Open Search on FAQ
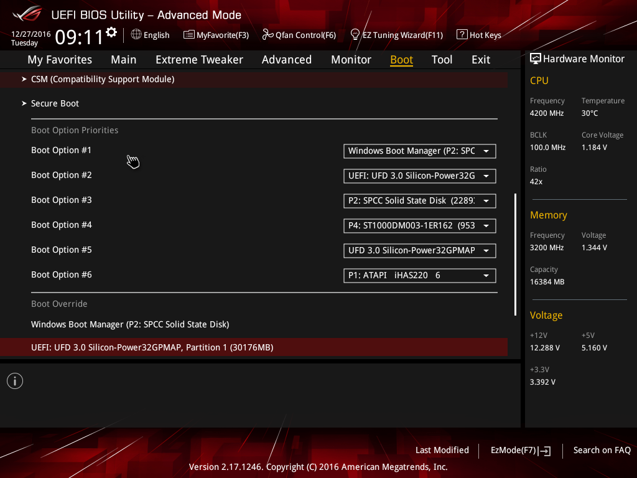The height and width of the screenshot is (478, 637). click(x=602, y=451)
